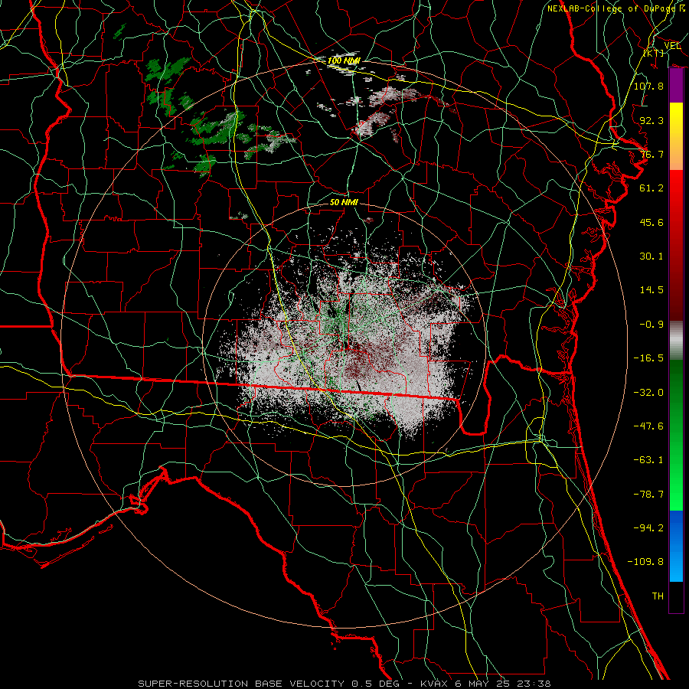Click the -94.2 legend value
This screenshot has width=689, height=689.
tap(648, 528)
